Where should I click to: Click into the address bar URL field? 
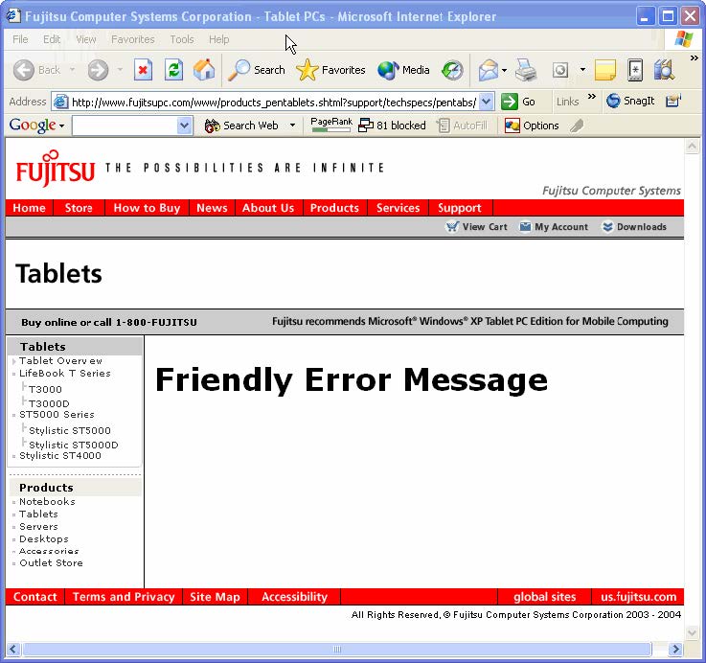click(274, 103)
